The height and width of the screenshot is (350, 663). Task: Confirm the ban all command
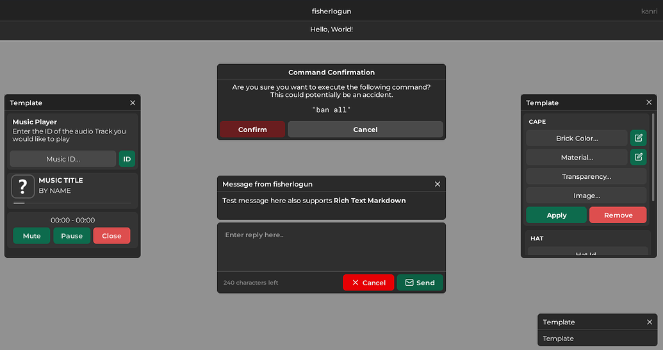pos(252,129)
